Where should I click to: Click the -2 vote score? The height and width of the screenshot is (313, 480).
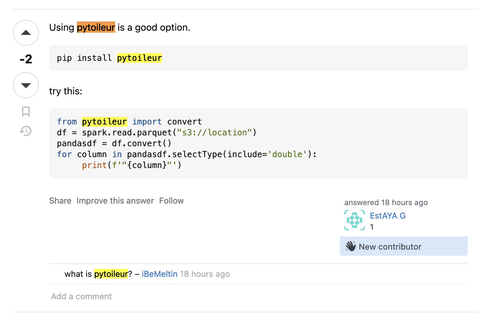coord(26,59)
